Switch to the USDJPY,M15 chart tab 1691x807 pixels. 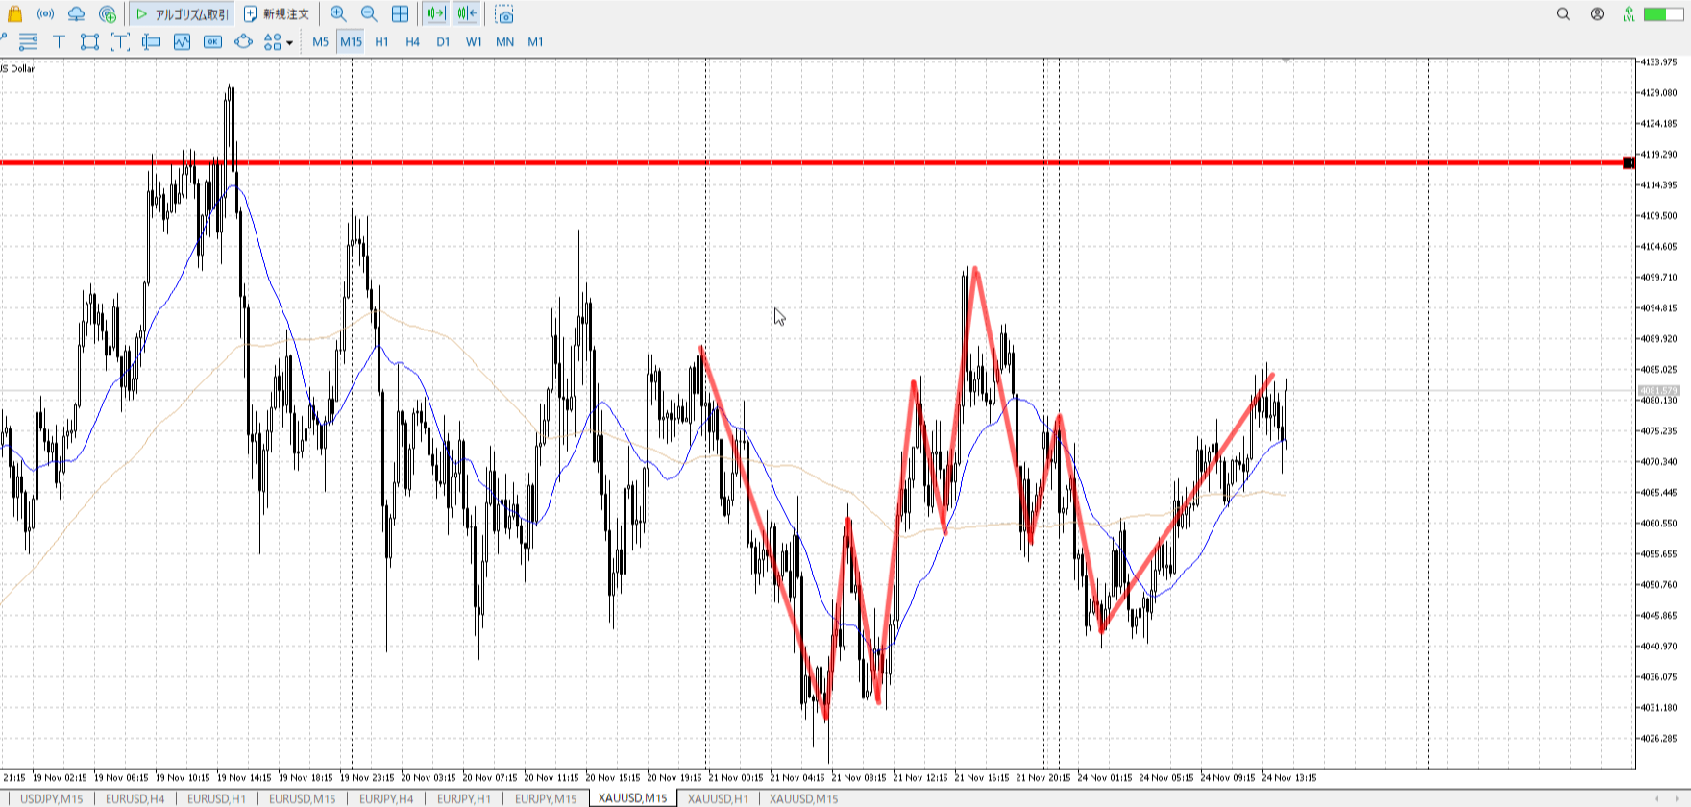click(x=52, y=798)
